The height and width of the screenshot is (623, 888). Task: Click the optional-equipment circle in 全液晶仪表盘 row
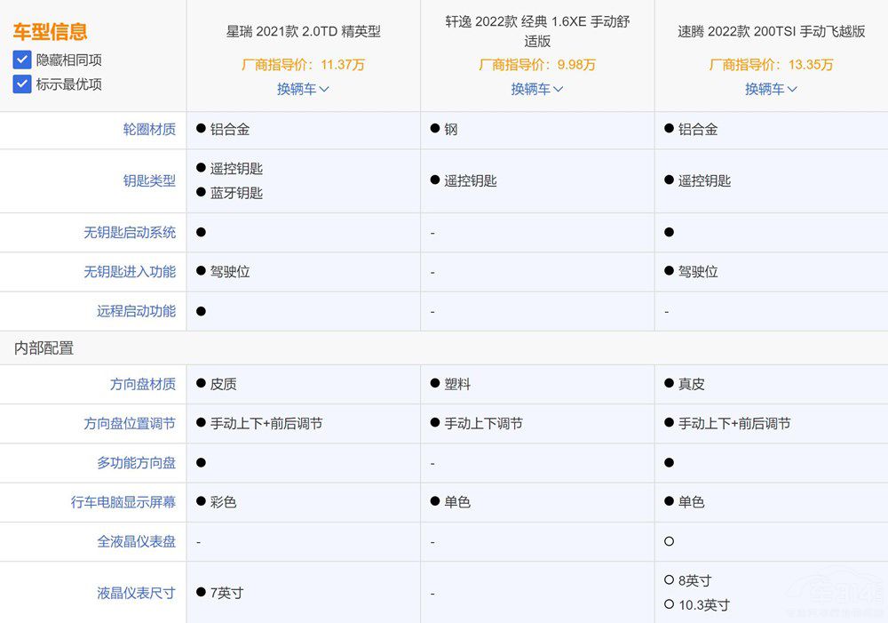point(669,541)
